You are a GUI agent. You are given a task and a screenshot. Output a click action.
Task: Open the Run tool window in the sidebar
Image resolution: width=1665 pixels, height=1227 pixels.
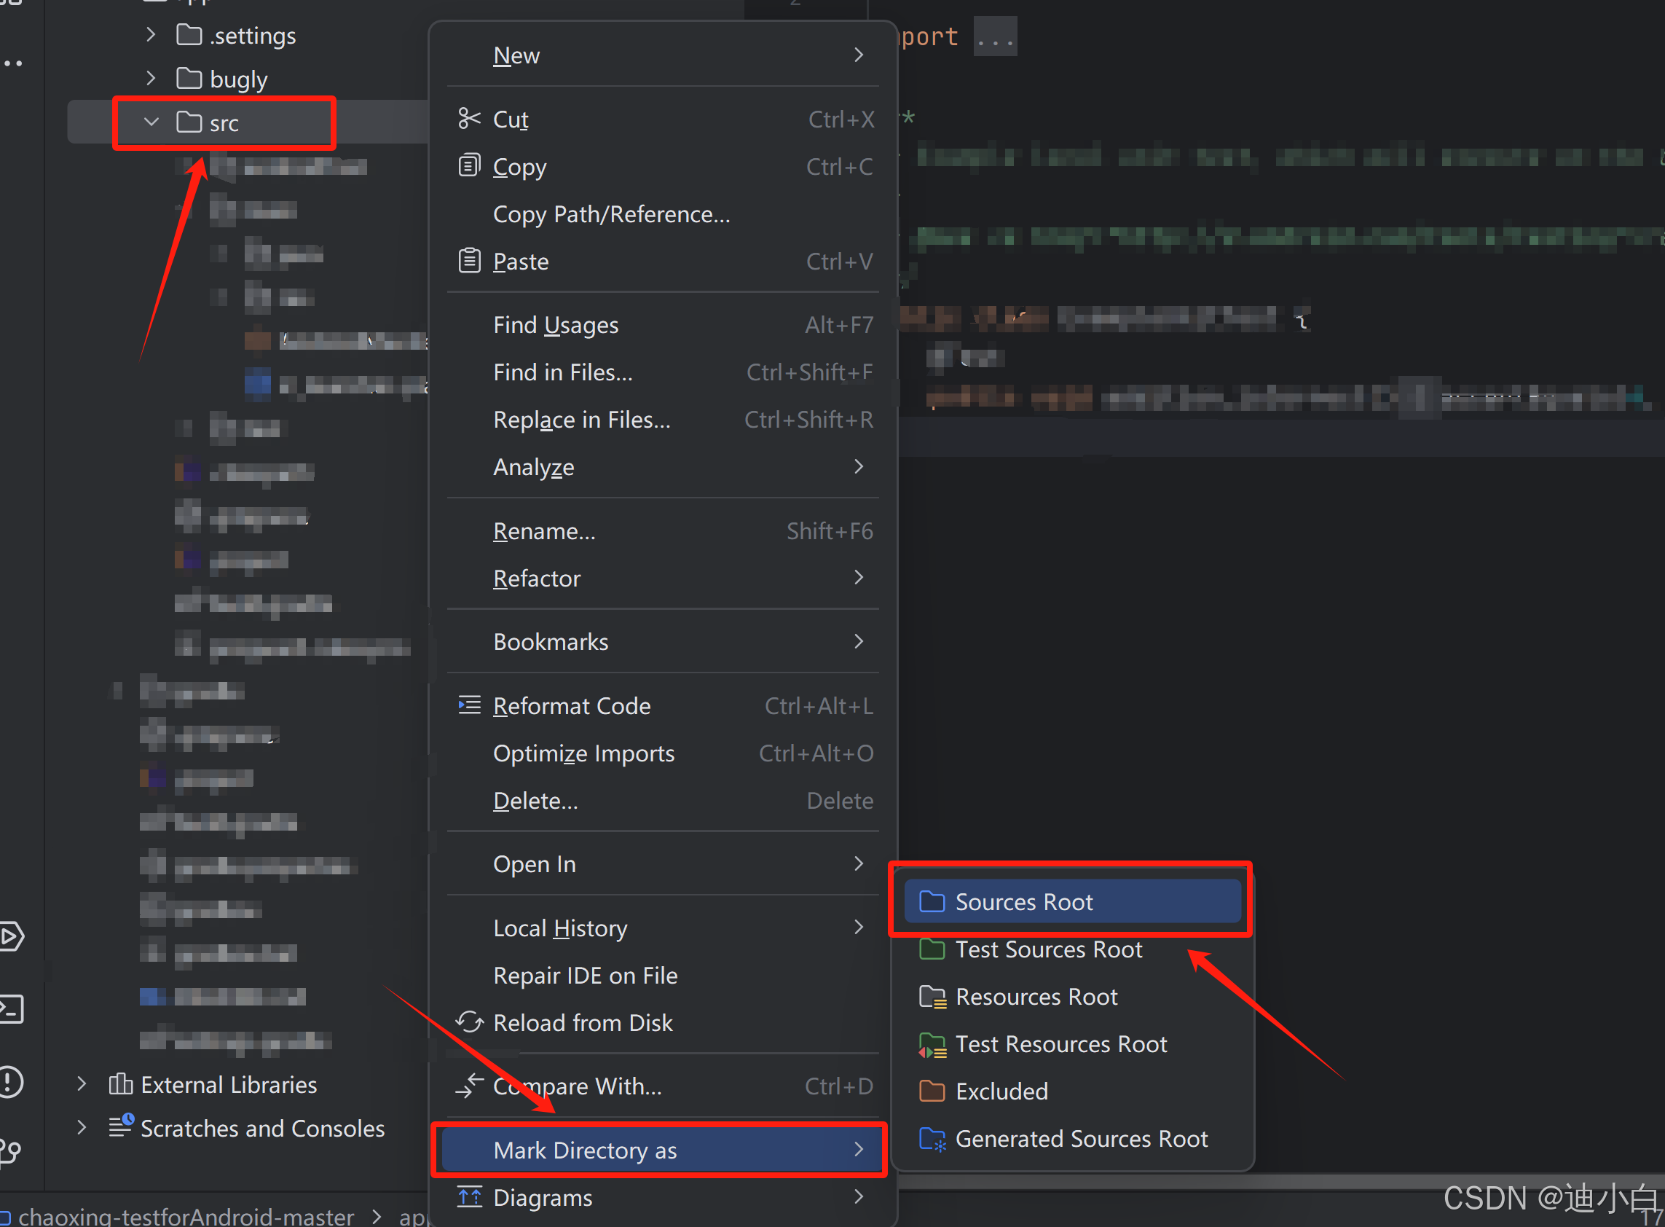click(x=12, y=936)
